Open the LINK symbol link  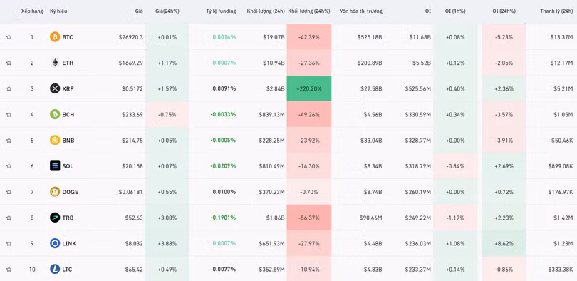[69, 243]
